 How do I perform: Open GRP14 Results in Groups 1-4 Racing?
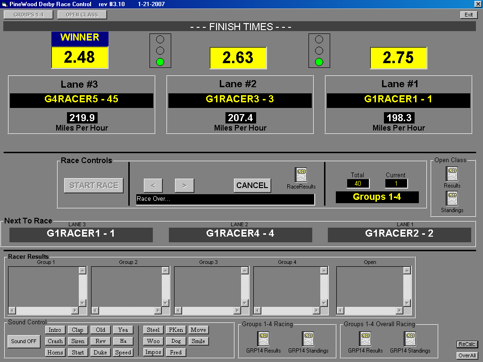click(x=263, y=339)
